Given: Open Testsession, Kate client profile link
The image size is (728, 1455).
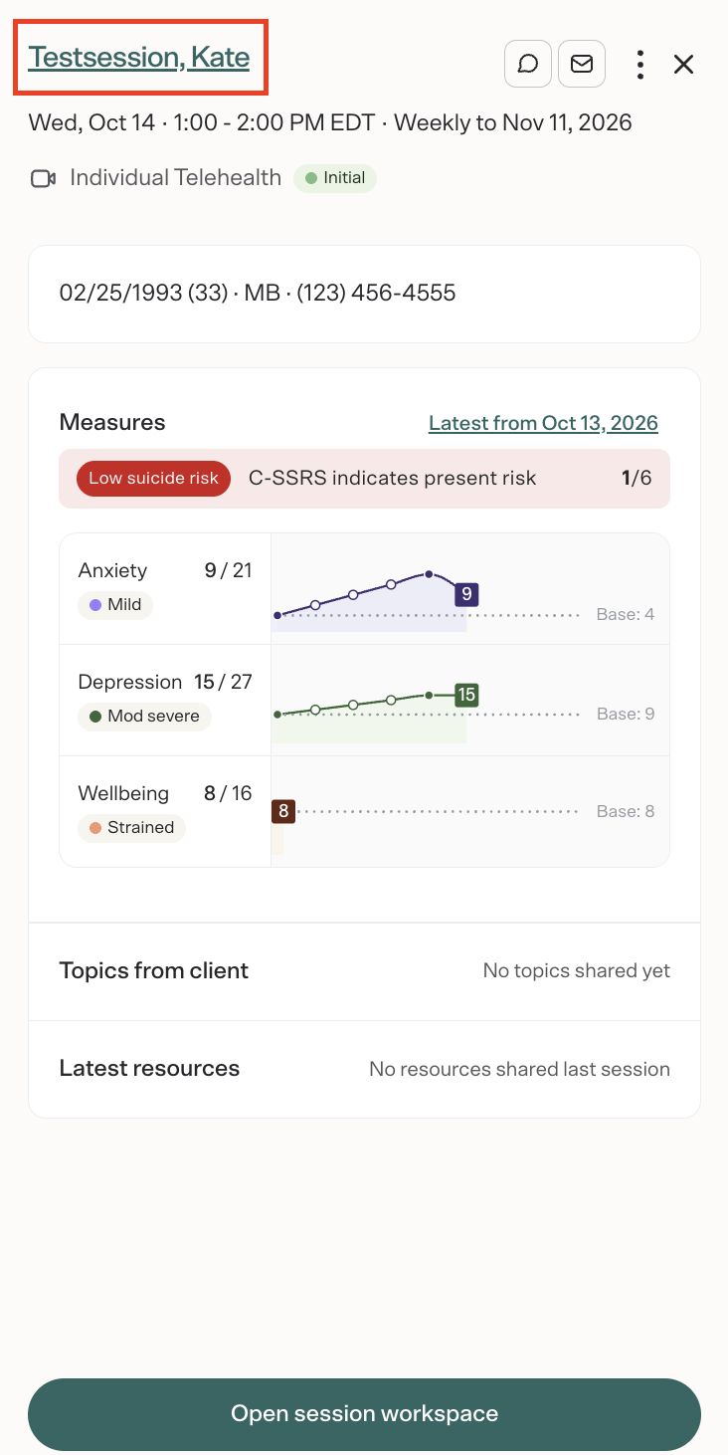Looking at the screenshot, I should (139, 57).
